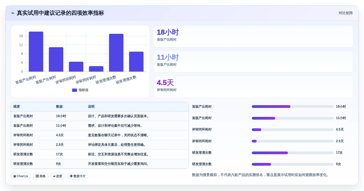Click the progress bar labeled 9次

tap(293, 164)
